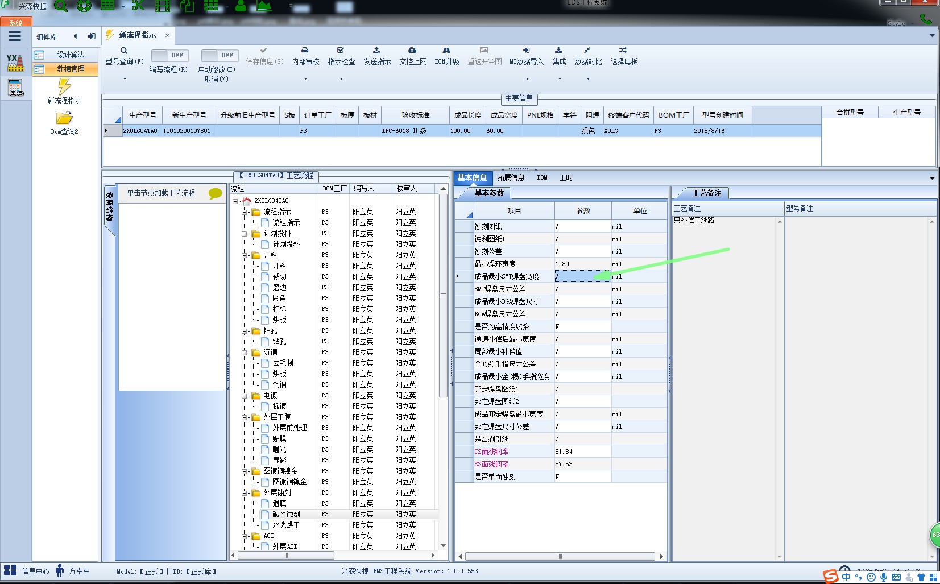This screenshot has width=940, height=584.
Task: Select 图镀铜镍金 leaf node in process tree
Action: coord(289,482)
